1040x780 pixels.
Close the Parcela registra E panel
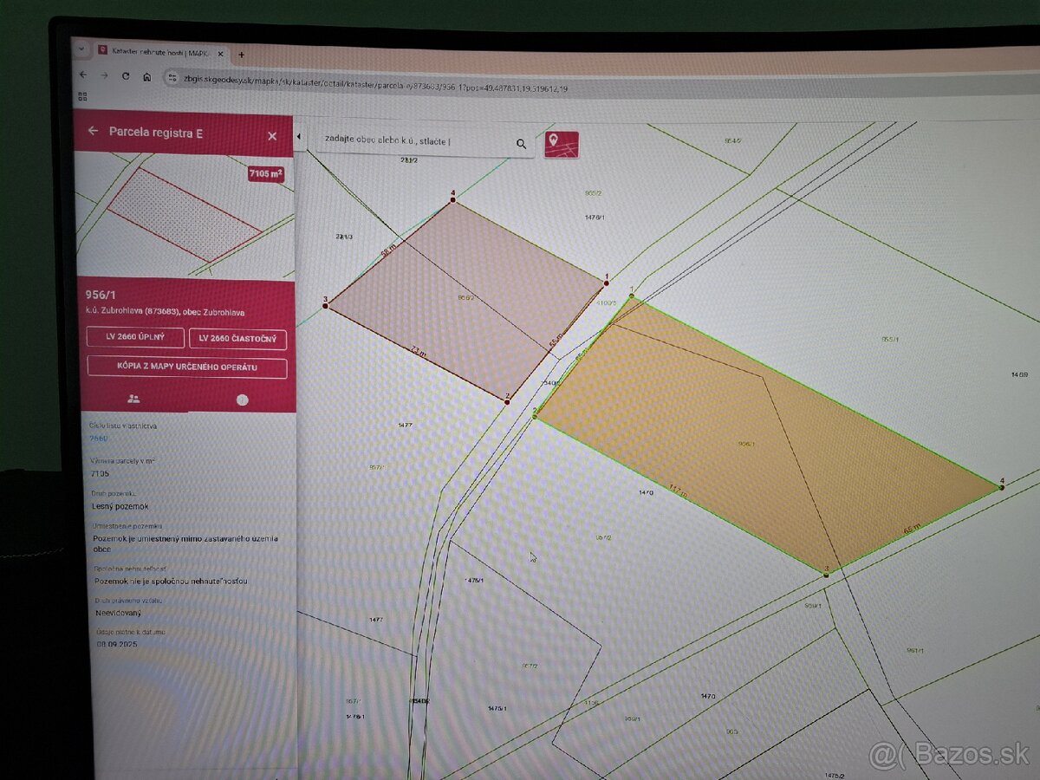click(x=272, y=136)
